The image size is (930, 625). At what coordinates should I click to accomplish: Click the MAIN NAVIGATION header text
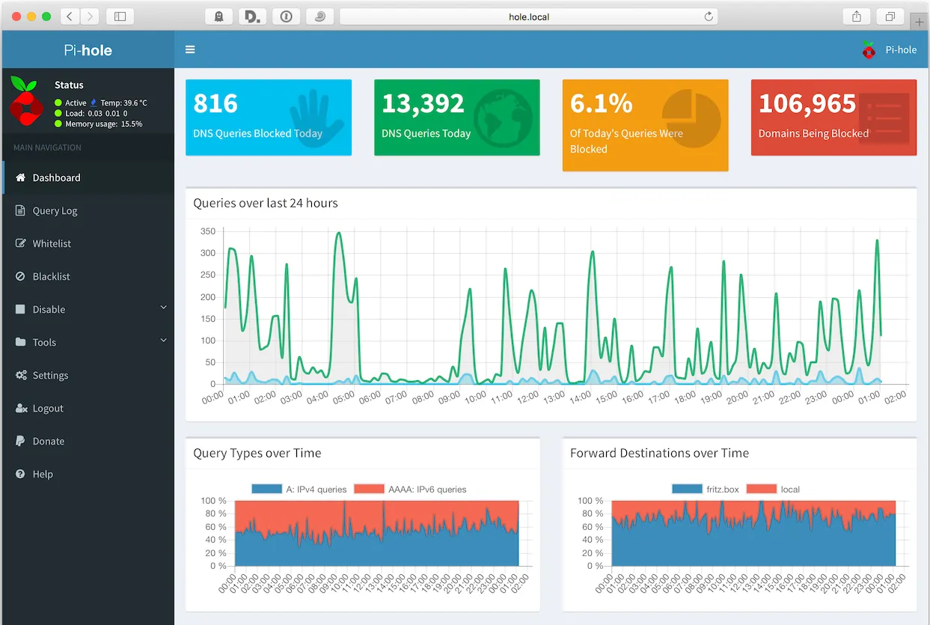(47, 147)
